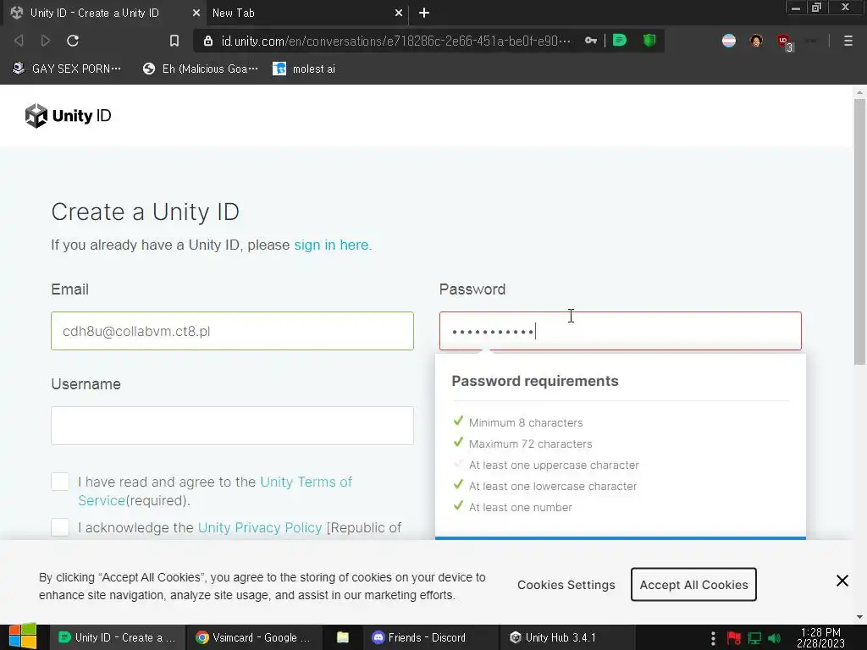Close the Unity ID tab
This screenshot has width=867, height=650.
tap(196, 13)
